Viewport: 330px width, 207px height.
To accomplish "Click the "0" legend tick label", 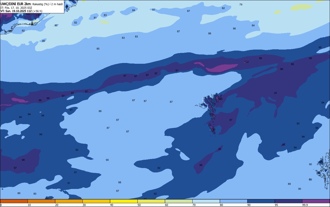I will point(1,205).
